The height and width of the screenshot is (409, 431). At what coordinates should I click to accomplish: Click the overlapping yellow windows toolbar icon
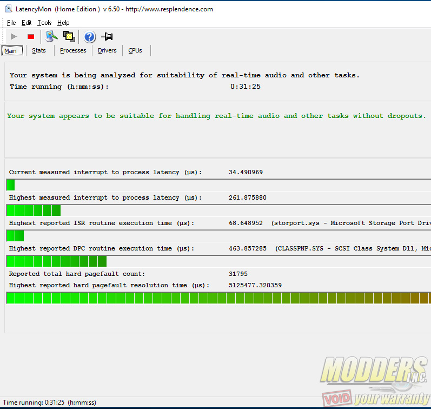(69, 36)
